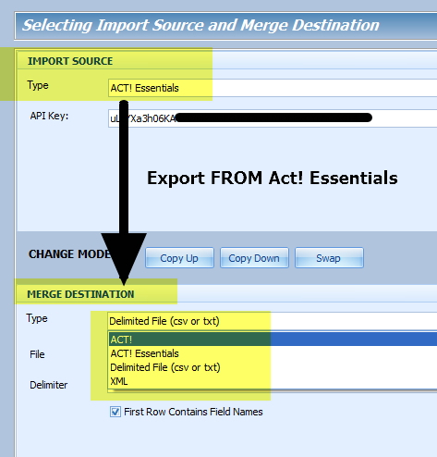The image size is (437, 457).
Task: Click the Import Source Type label
Action: [38, 85]
